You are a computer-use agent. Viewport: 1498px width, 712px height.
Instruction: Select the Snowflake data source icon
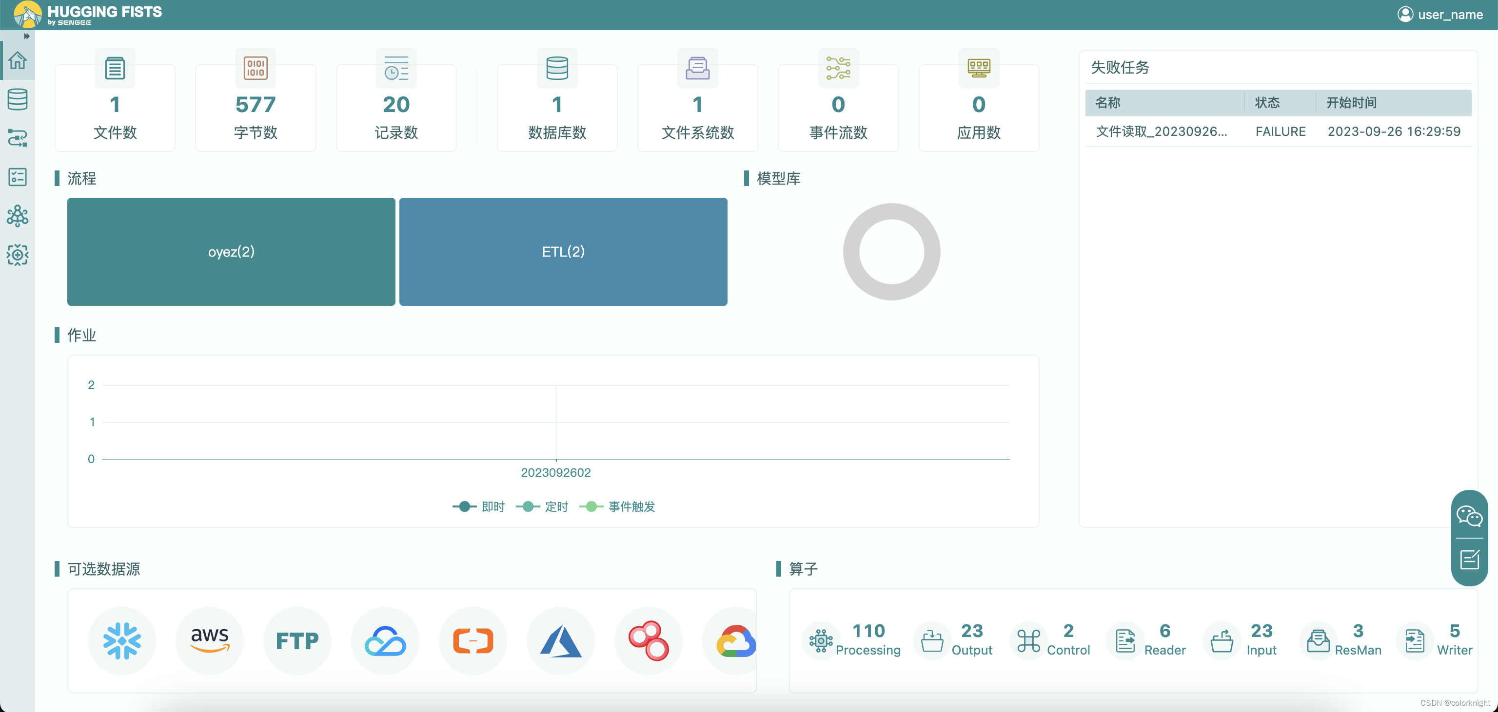click(121, 640)
